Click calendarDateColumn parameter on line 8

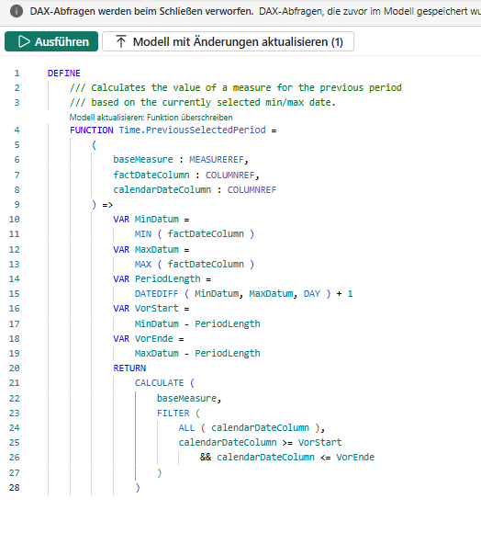point(162,190)
